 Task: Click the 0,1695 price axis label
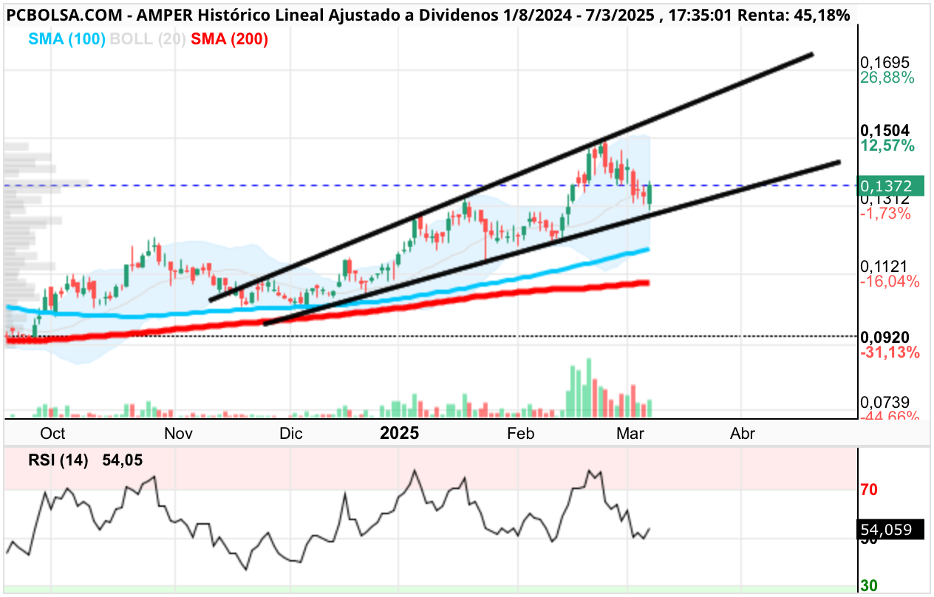(x=884, y=63)
